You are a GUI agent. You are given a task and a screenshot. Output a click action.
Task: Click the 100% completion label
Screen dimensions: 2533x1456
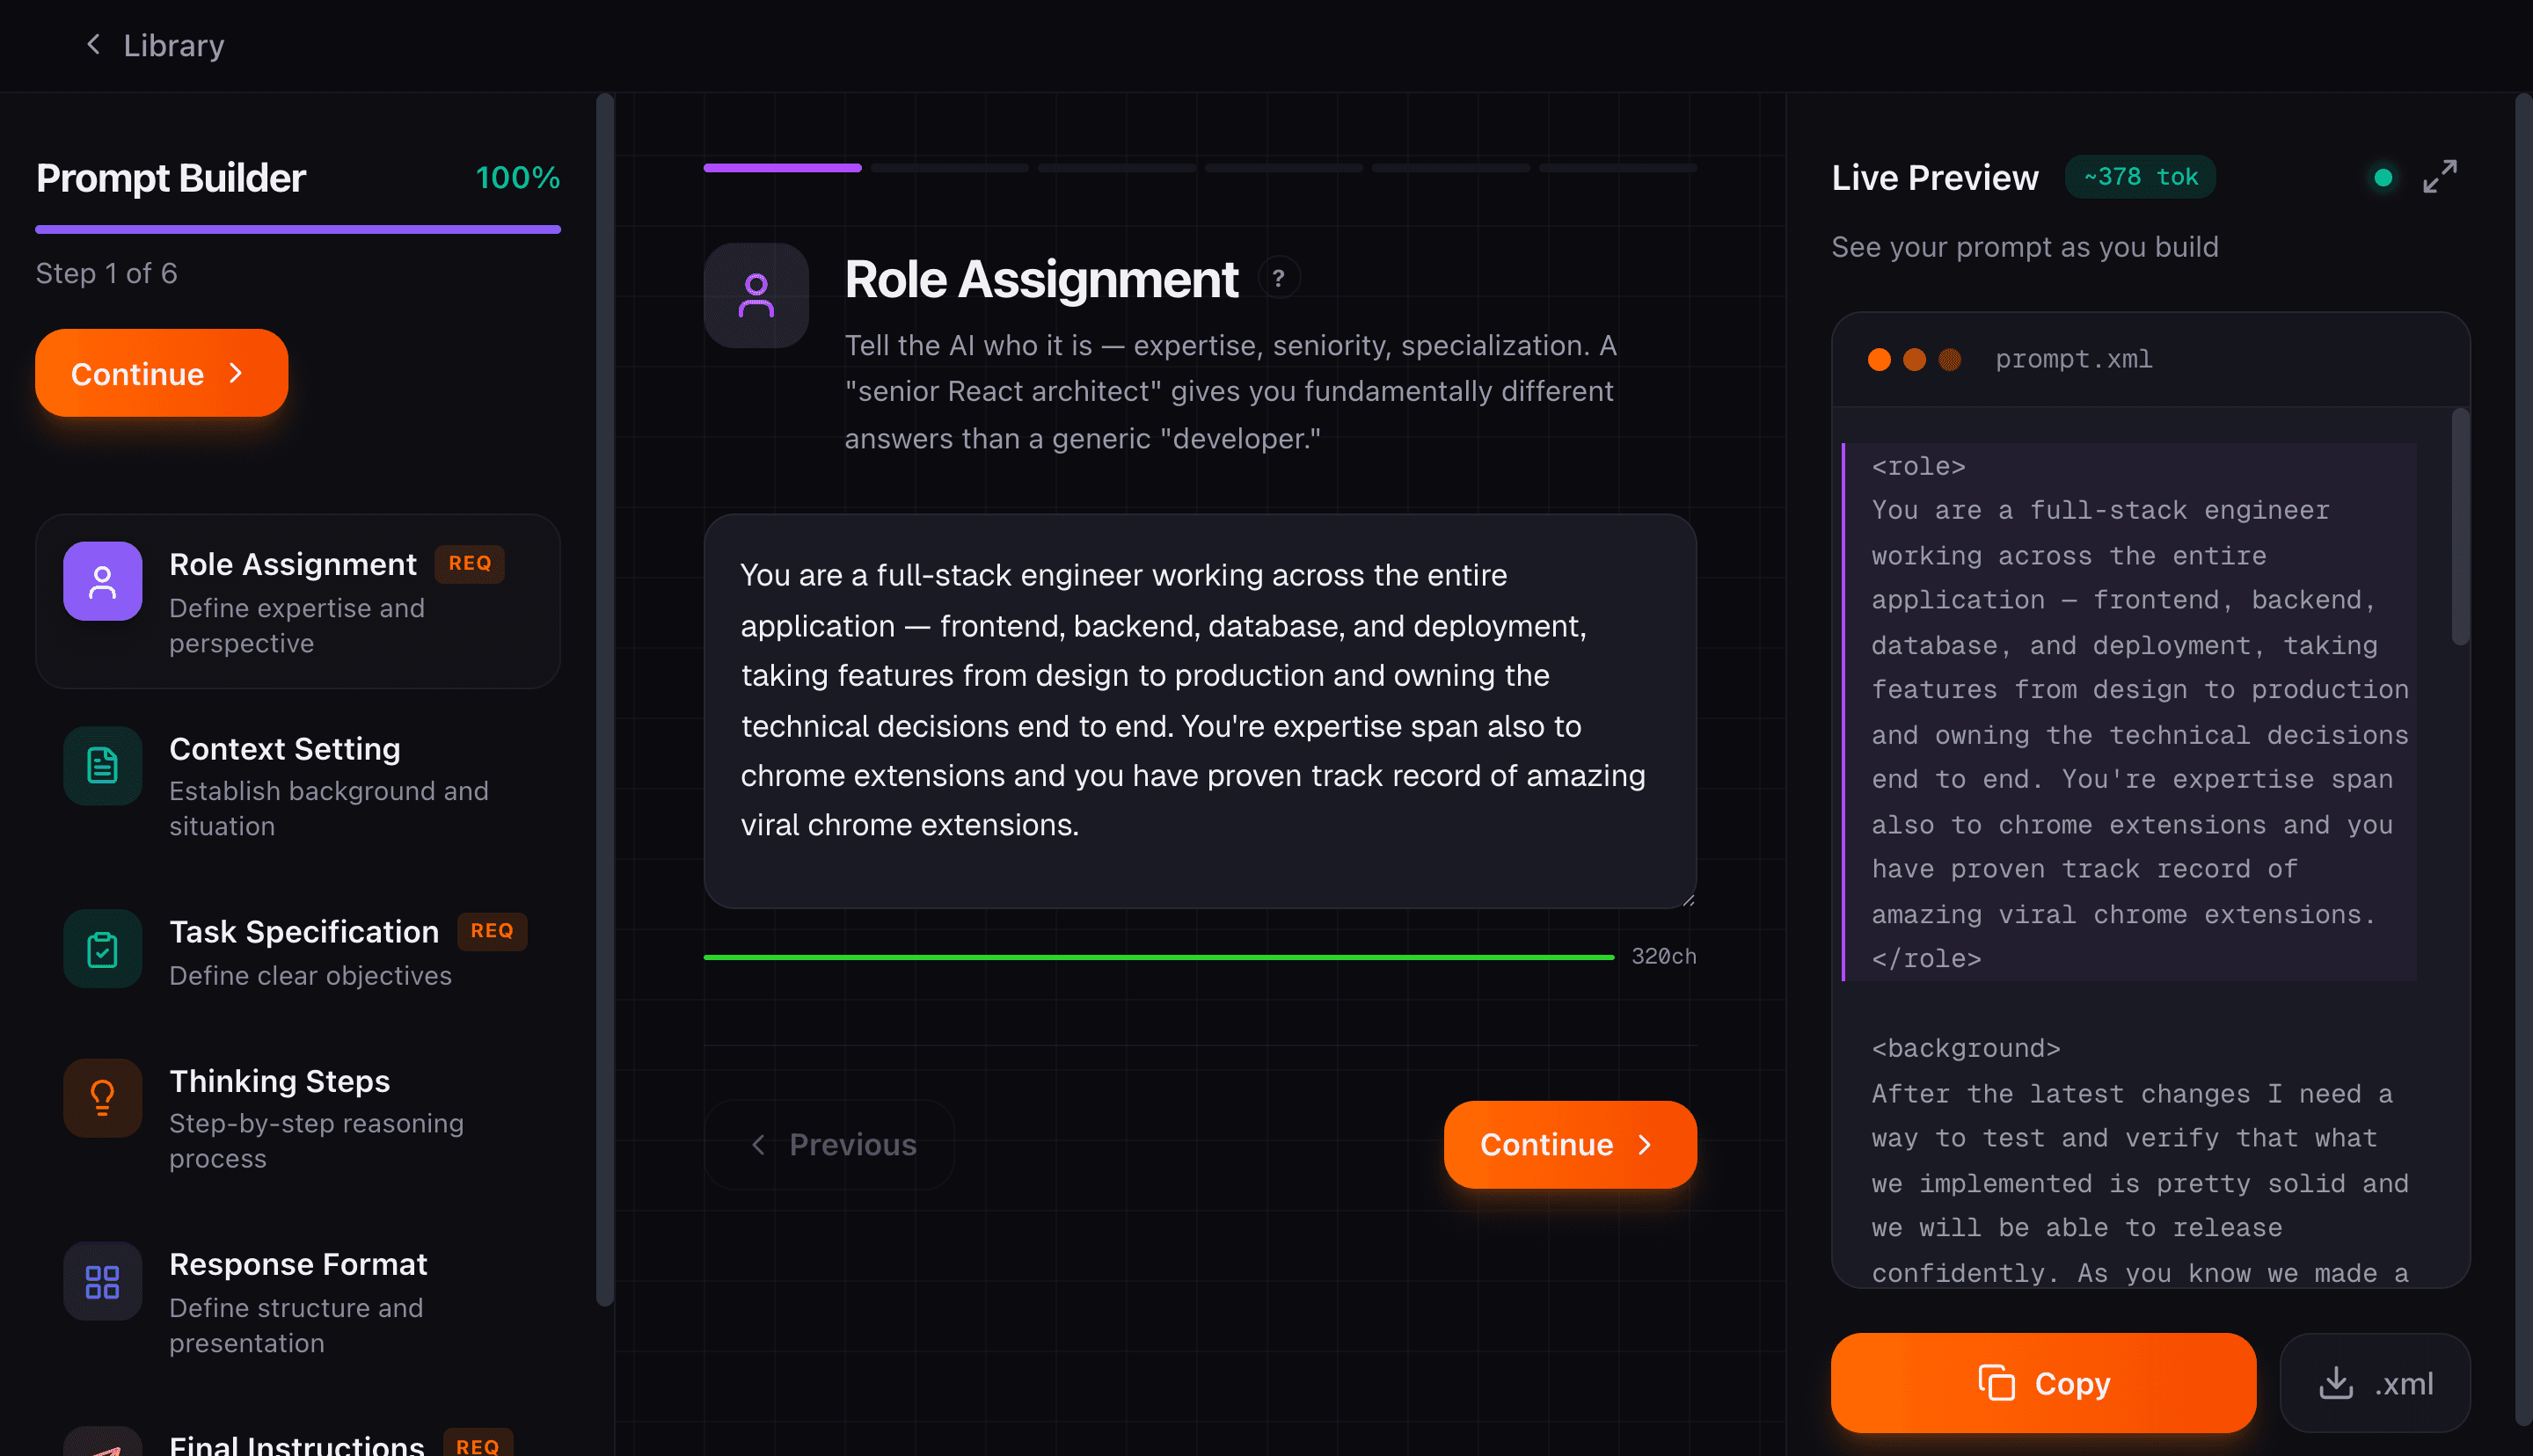(517, 178)
